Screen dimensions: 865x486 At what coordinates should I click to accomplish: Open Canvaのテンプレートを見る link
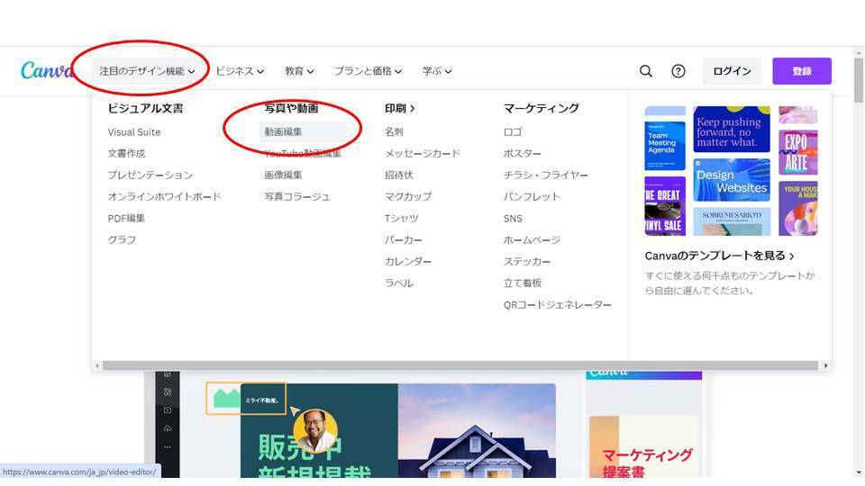click(x=719, y=256)
